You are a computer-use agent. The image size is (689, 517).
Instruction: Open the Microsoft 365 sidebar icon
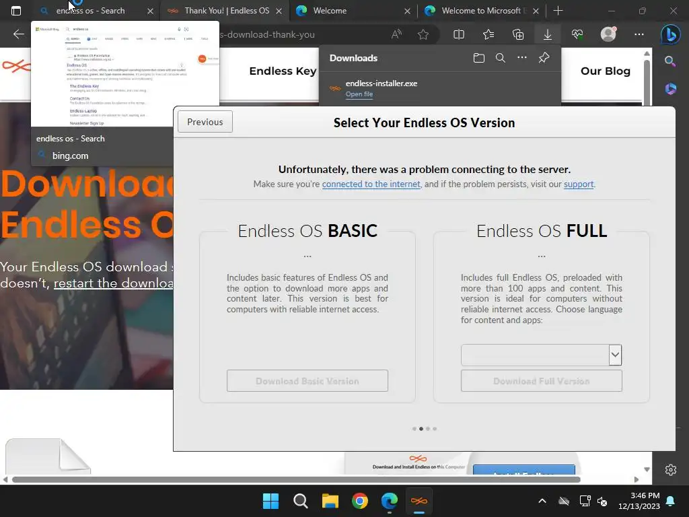pyautogui.click(x=670, y=88)
